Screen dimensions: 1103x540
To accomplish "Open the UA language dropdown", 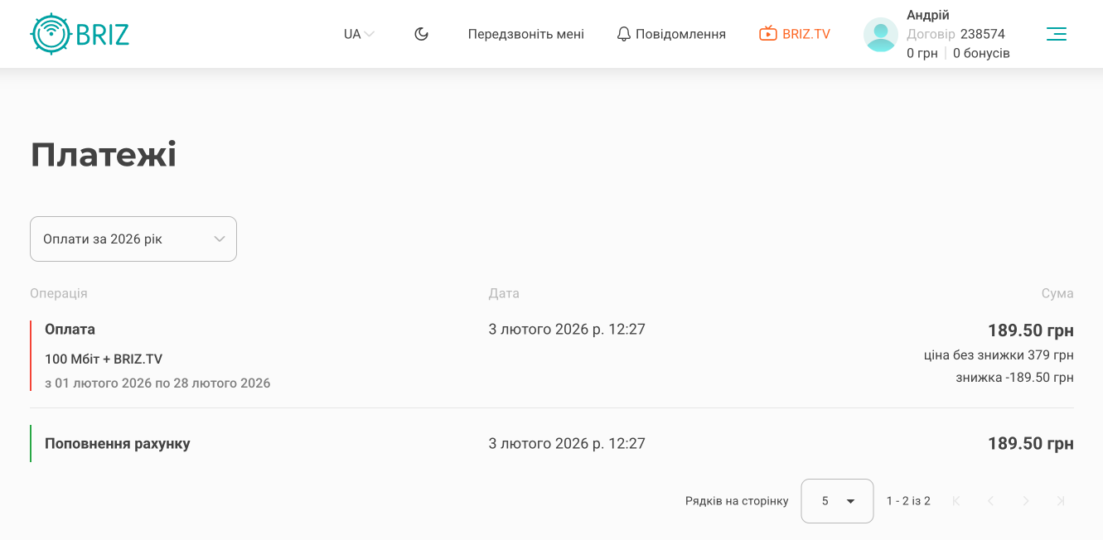I will click(x=359, y=34).
